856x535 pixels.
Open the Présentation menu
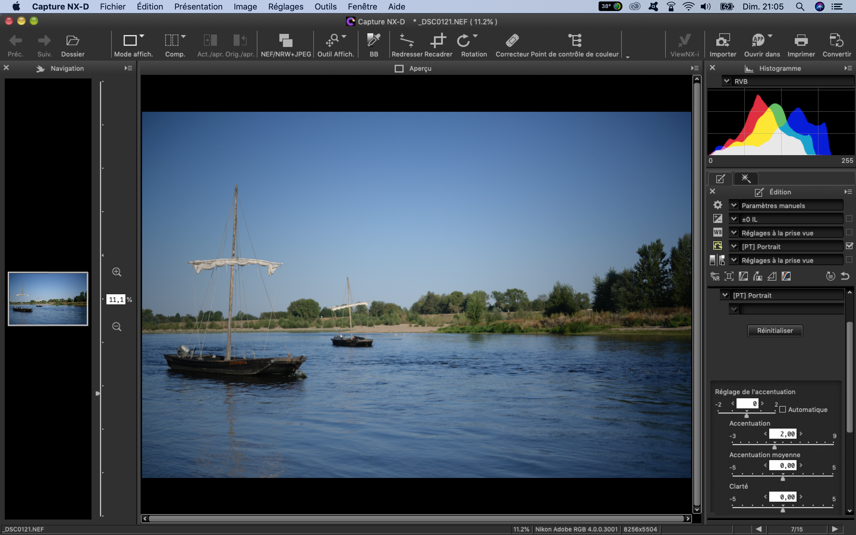click(x=198, y=6)
